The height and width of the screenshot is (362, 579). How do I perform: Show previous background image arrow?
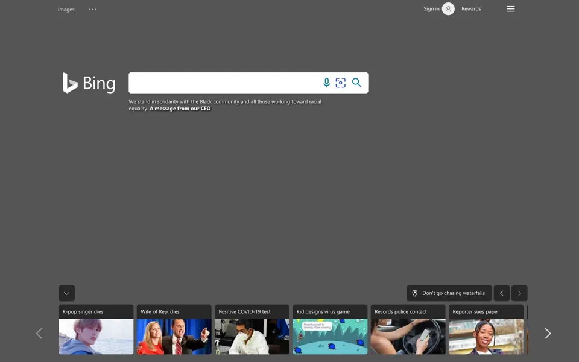click(501, 293)
